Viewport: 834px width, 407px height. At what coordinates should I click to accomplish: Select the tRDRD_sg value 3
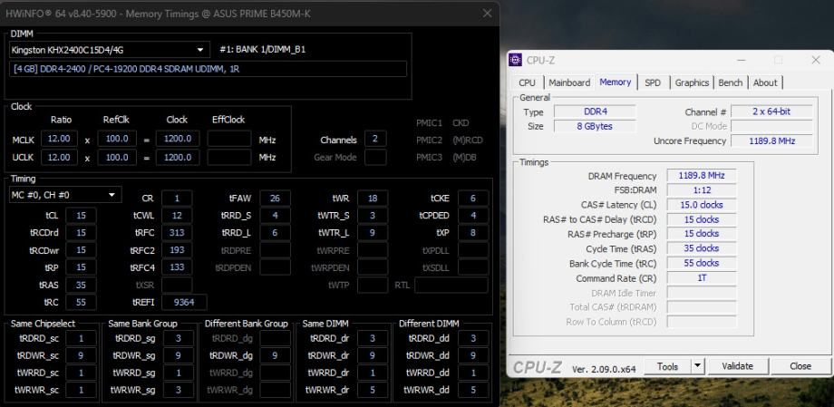click(x=179, y=338)
